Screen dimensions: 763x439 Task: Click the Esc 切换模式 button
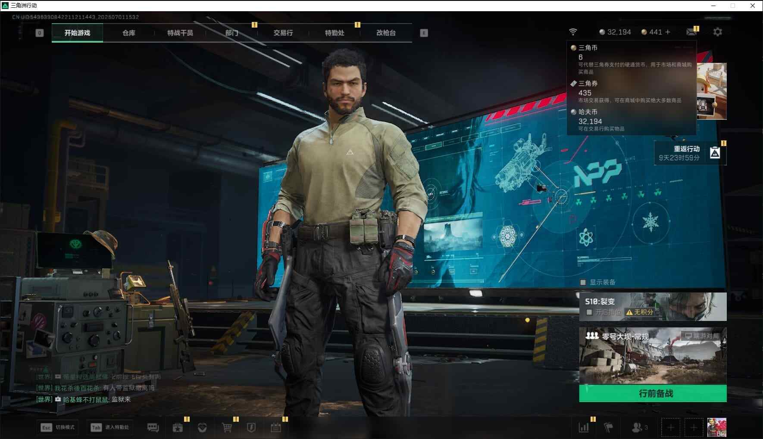click(58, 427)
